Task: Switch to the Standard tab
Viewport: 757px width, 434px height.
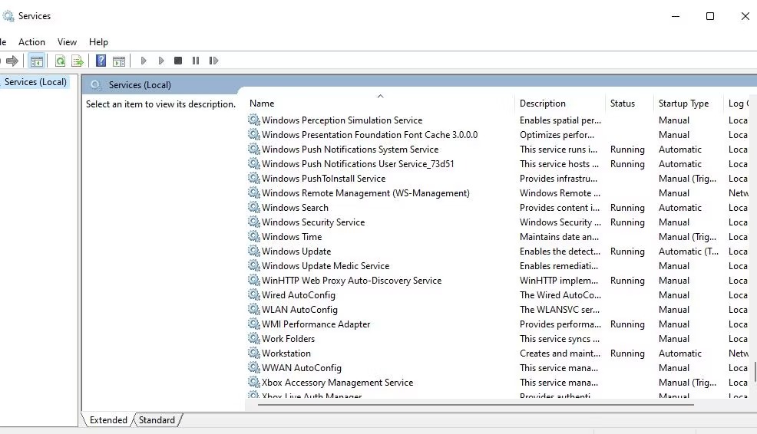Action: pos(157,420)
